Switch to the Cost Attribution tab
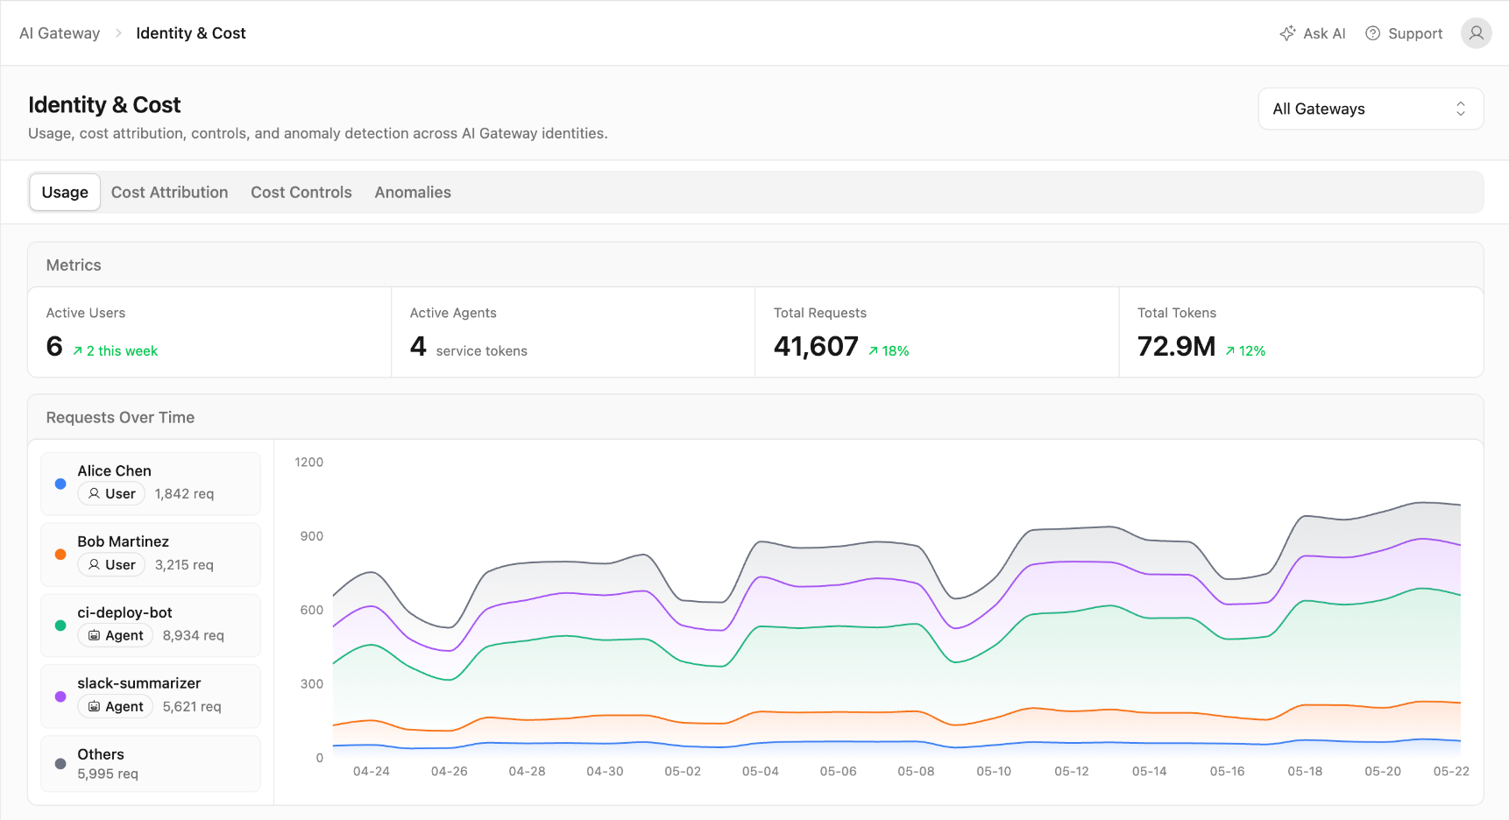Image resolution: width=1509 pixels, height=820 pixels. point(169,192)
